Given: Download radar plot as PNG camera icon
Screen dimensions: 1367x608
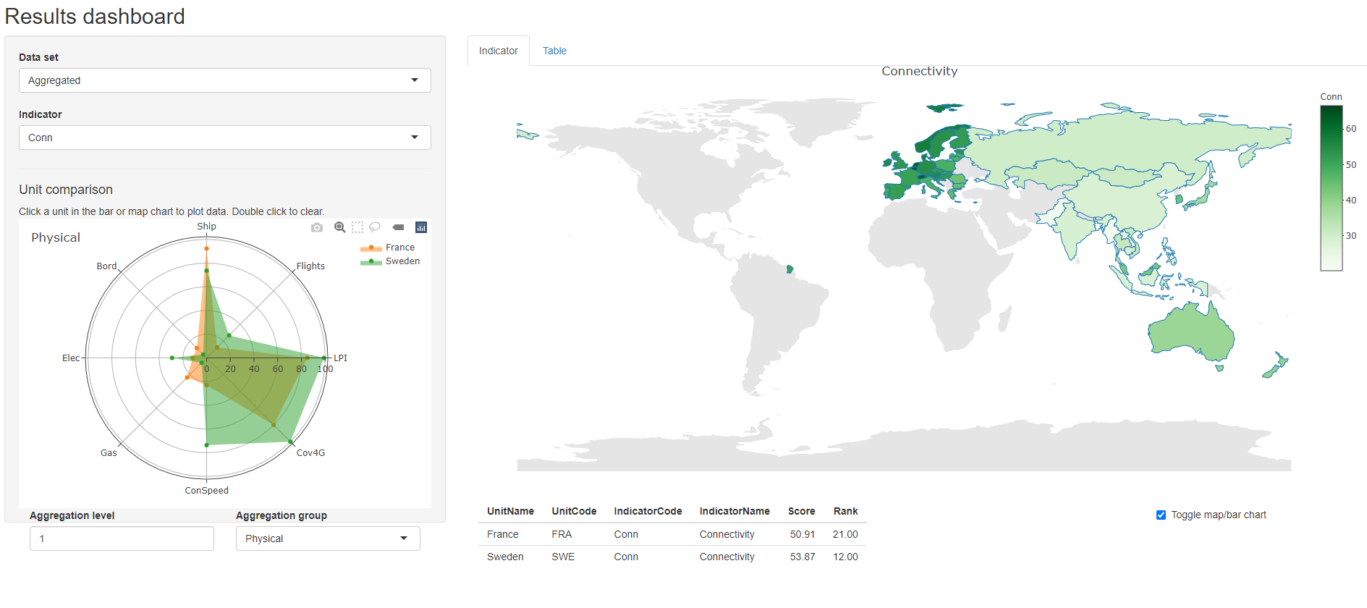Looking at the screenshot, I should click(x=317, y=227).
